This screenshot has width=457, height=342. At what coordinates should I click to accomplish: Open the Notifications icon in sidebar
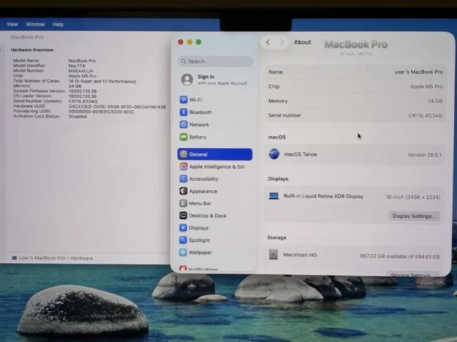[x=183, y=268]
